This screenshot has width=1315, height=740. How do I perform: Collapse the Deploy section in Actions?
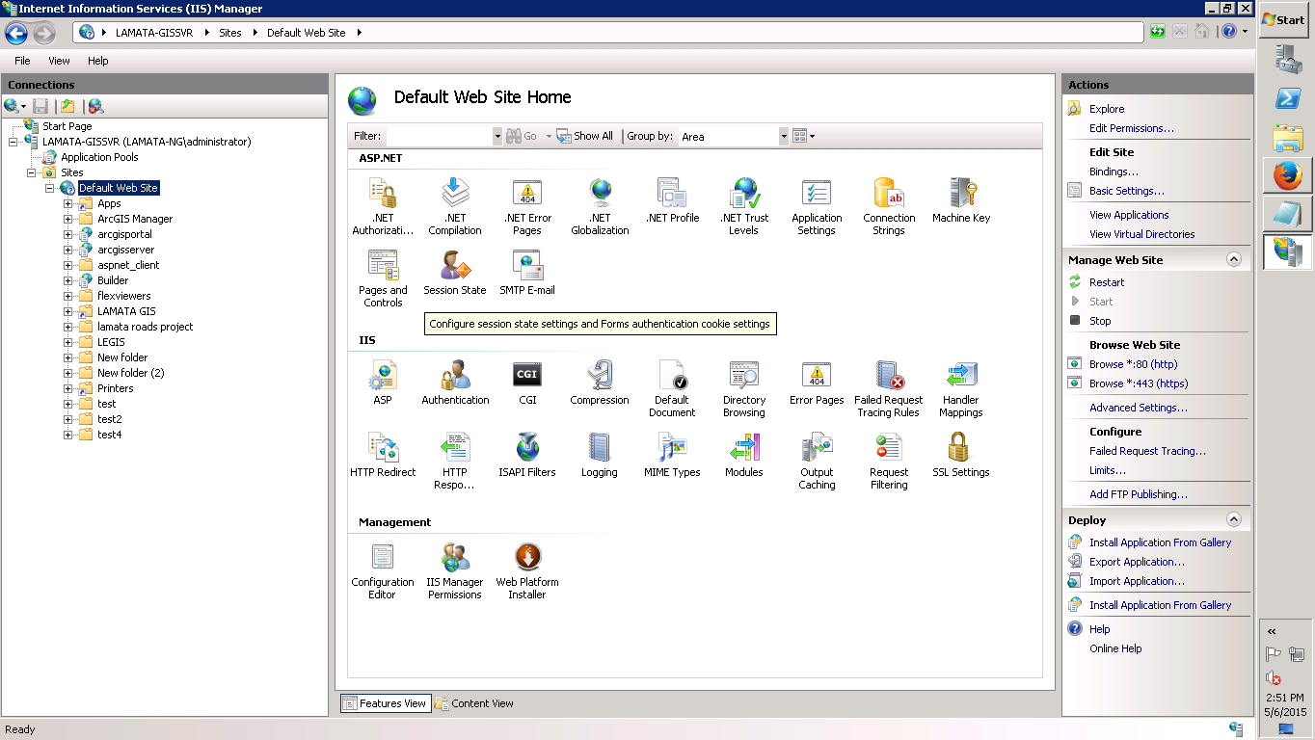click(x=1233, y=519)
